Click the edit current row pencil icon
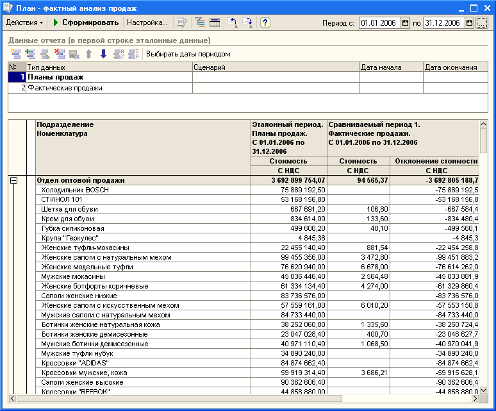Screen dimensions: 496x411 (45, 54)
